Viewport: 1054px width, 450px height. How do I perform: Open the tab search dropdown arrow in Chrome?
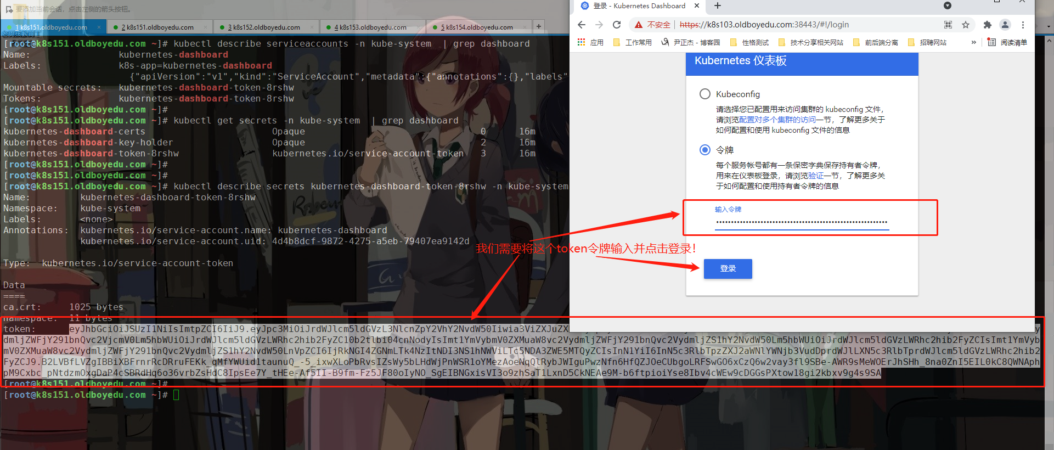947,6
